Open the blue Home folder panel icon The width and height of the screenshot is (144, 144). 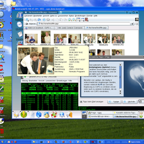point(39,115)
